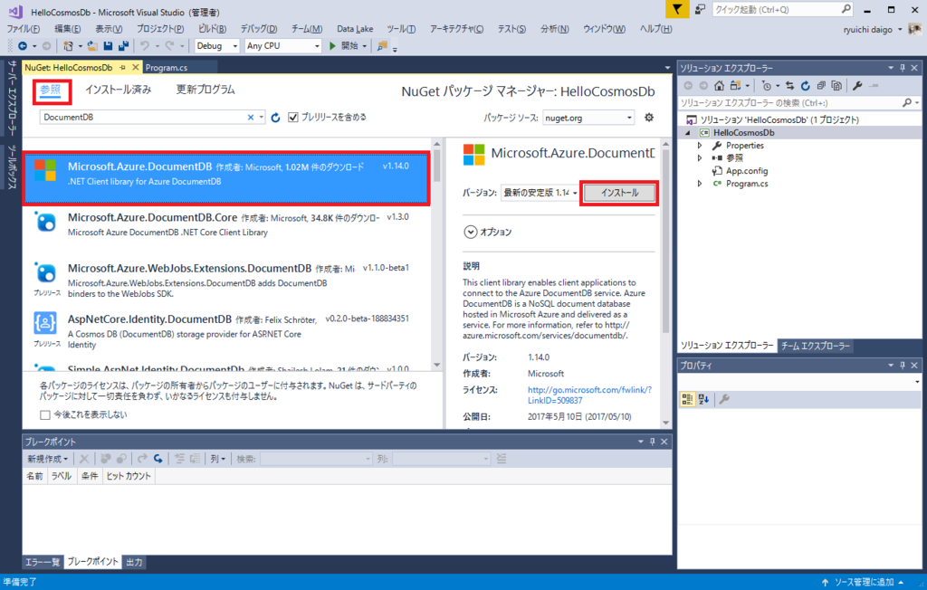Open the nuget.org package source dropdown

click(588, 118)
